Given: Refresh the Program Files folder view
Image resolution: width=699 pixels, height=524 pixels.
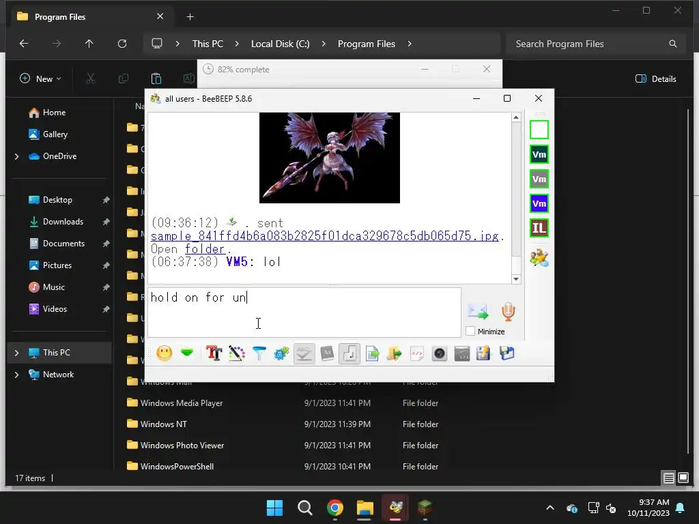Looking at the screenshot, I should [x=122, y=44].
